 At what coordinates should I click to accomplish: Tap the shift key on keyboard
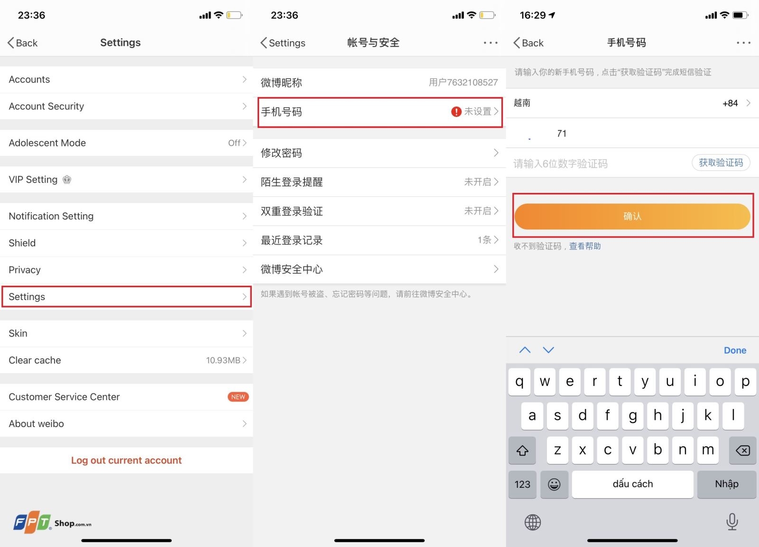522,450
